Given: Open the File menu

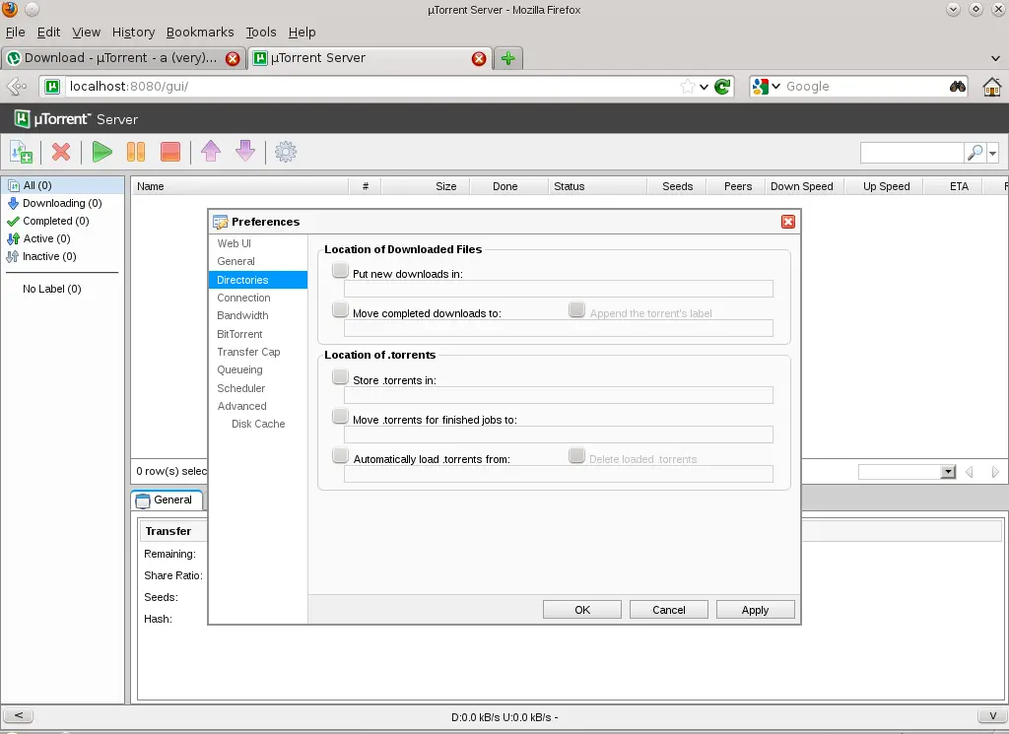Looking at the screenshot, I should (x=16, y=33).
